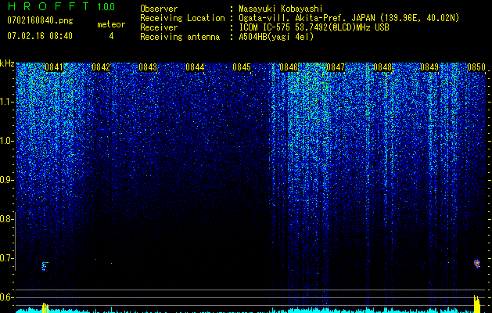Click the meteor count label
This screenshot has height=313, width=492.
(111, 24)
